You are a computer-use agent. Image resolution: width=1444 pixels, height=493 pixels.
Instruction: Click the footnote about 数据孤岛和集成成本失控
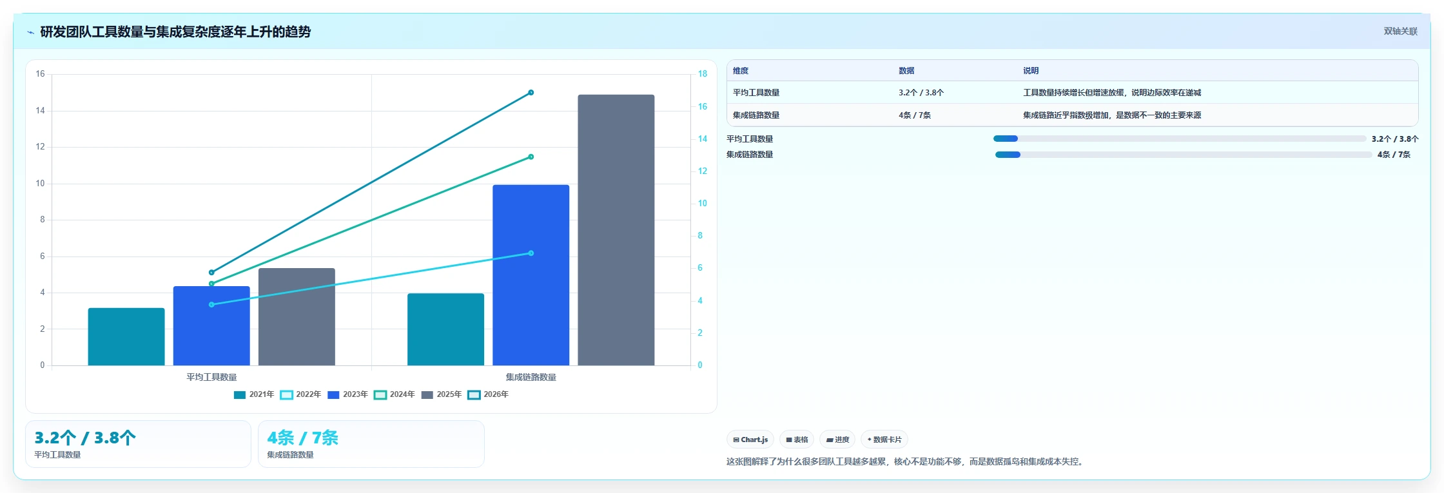coord(906,461)
